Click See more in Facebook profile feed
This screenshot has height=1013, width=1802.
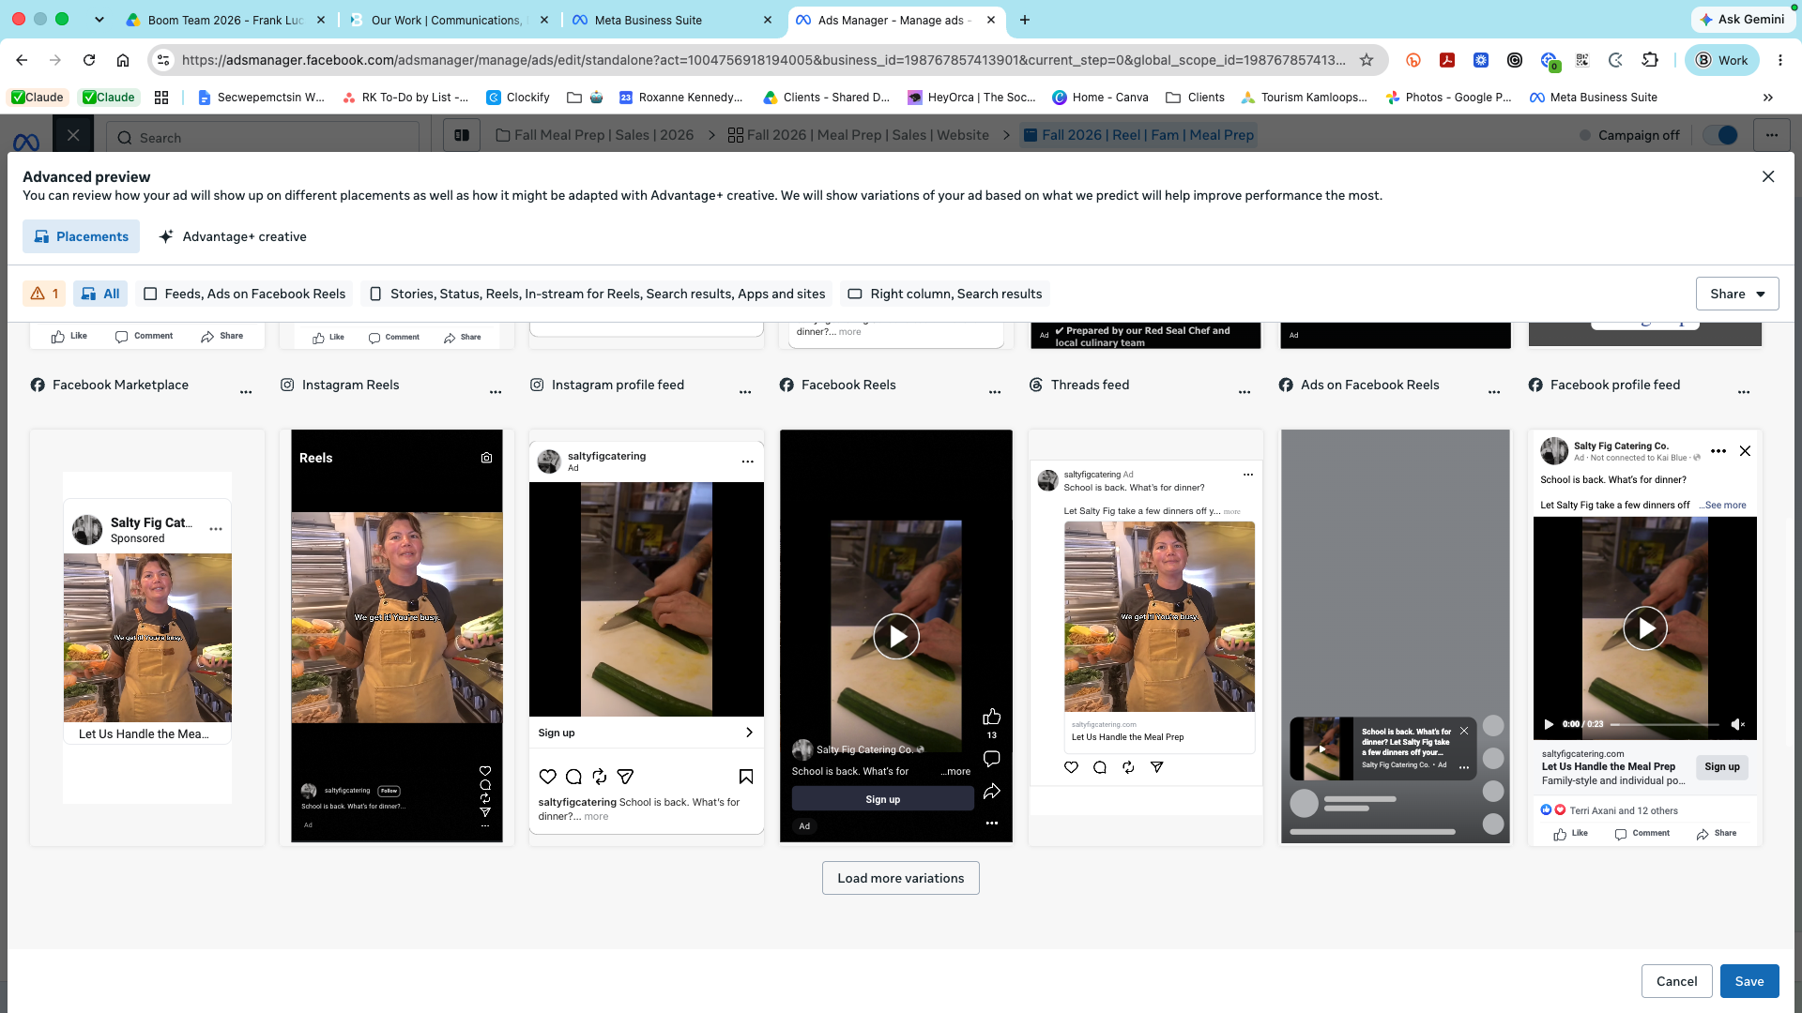pos(1725,506)
